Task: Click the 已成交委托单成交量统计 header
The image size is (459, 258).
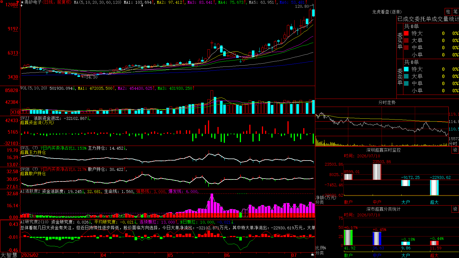Action: pos(428,19)
